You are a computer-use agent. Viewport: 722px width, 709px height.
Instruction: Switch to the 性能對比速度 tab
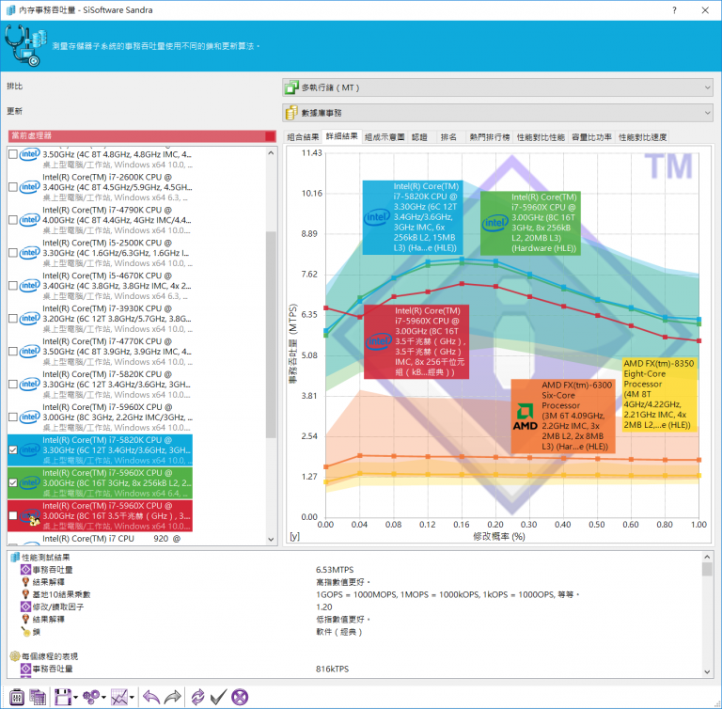(642, 137)
